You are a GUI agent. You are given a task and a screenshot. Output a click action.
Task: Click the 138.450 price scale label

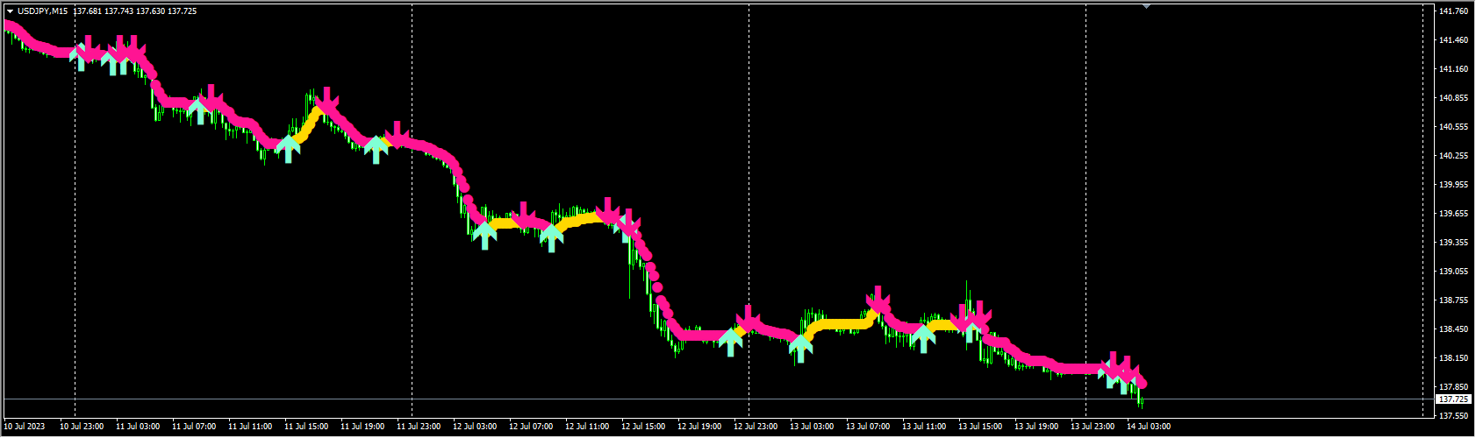click(1454, 329)
